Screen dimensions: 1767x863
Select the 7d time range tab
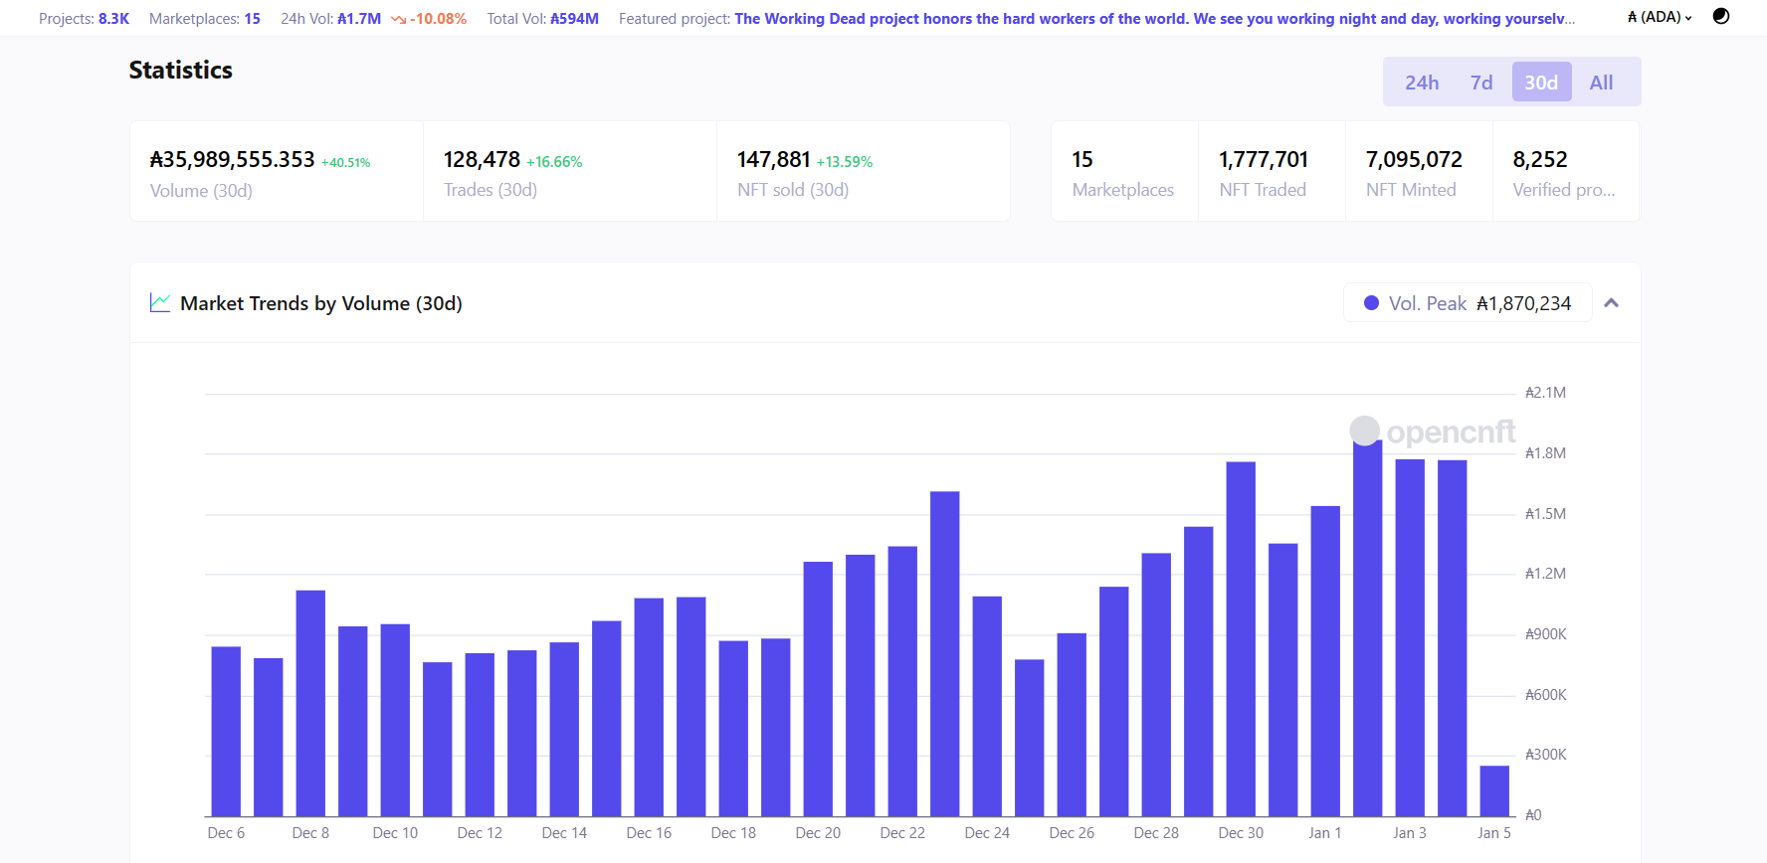pos(1481,83)
